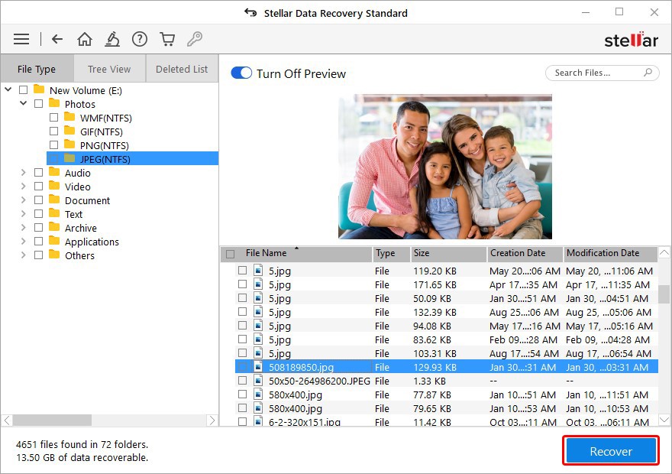
Task: Collapse the Photos folder node
Action: pos(23,104)
